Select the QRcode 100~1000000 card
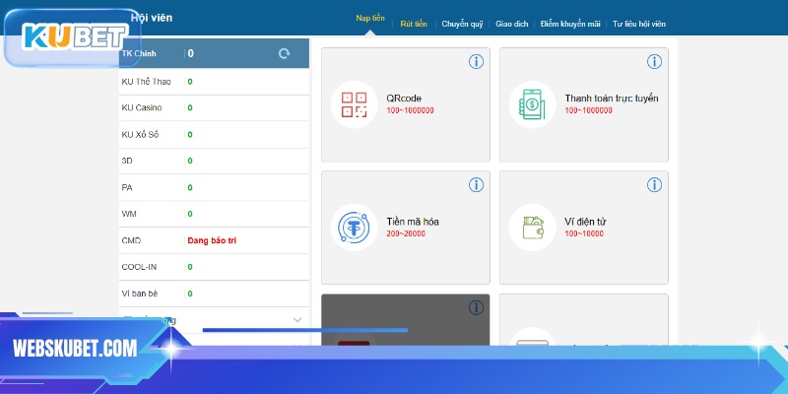Viewport: 788px width, 394px height. [x=406, y=105]
